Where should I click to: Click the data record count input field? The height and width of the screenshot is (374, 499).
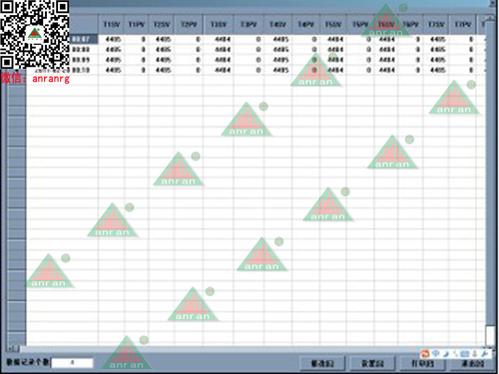(72, 363)
